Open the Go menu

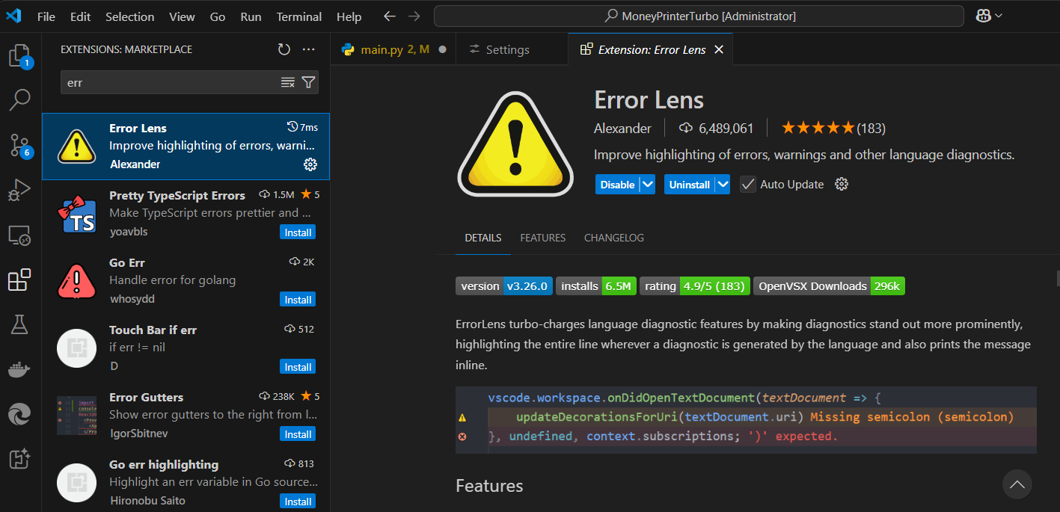pyautogui.click(x=218, y=16)
